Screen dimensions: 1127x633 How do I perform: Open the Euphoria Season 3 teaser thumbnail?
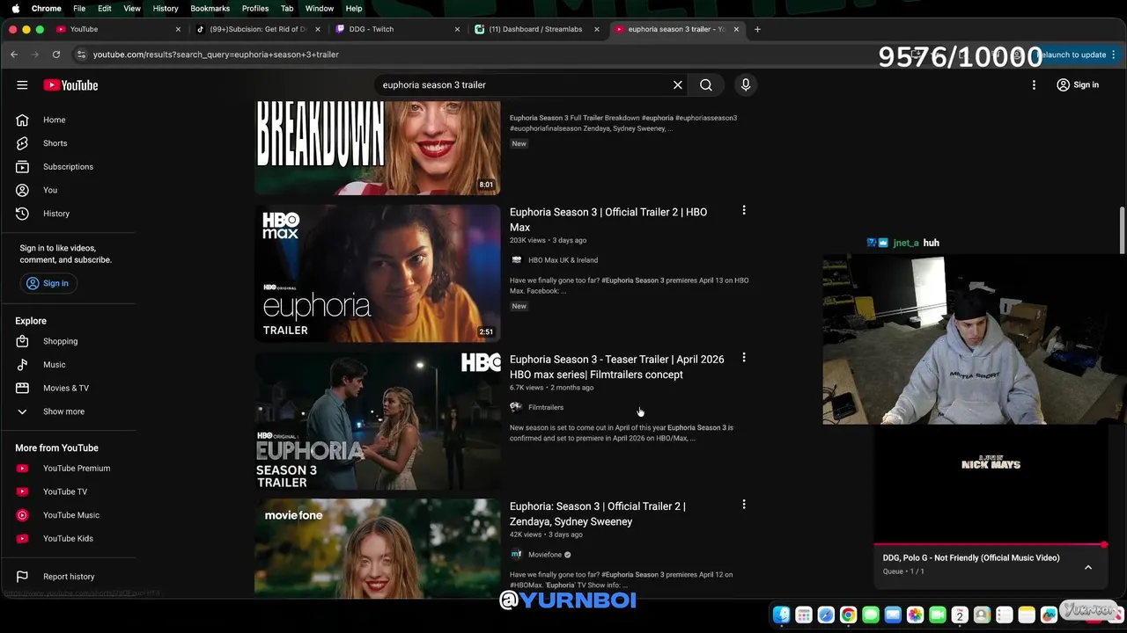coord(378,421)
